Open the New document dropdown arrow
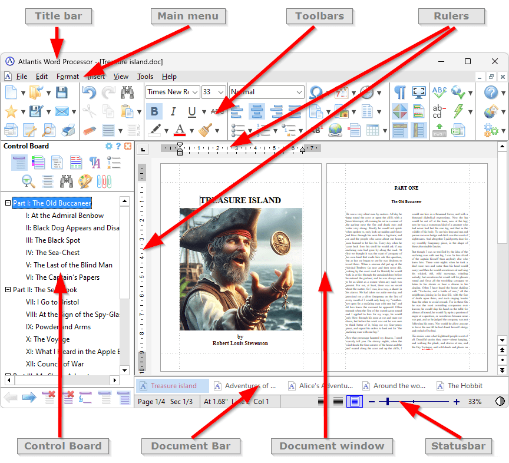The image size is (509, 463). 23,93
